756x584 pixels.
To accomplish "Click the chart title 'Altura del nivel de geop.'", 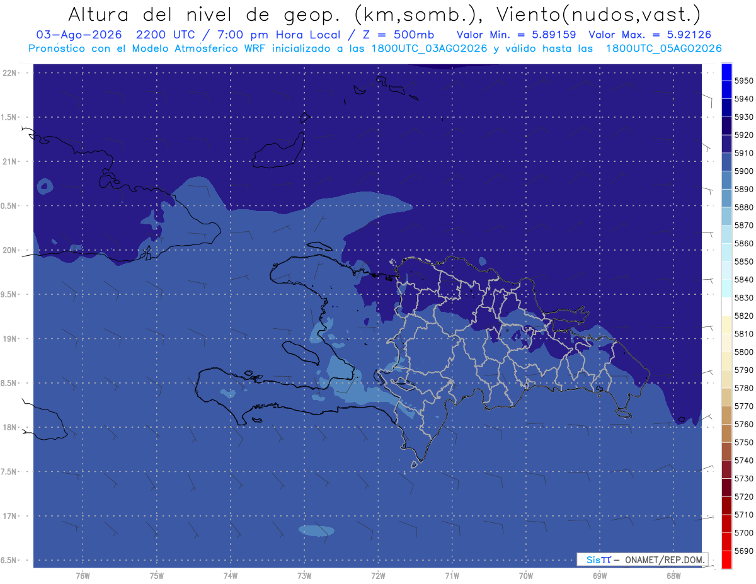I will pyautogui.click(x=204, y=14).
